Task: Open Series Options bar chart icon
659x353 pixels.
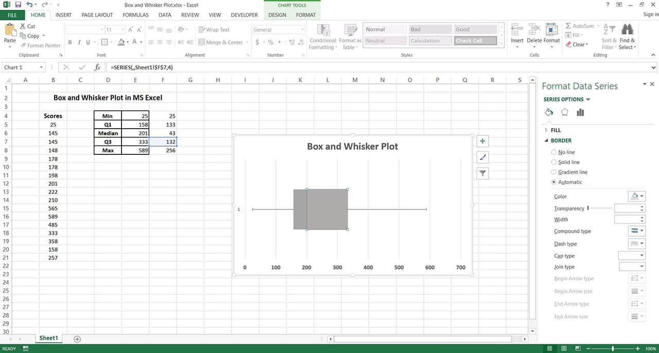Action: pos(580,112)
